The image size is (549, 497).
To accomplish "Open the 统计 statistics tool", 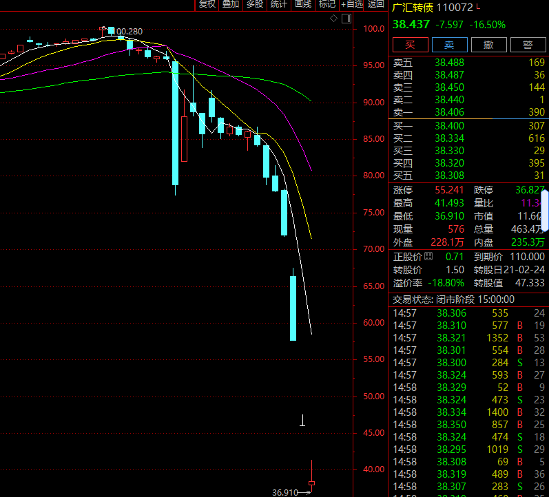I will pyautogui.click(x=279, y=4).
